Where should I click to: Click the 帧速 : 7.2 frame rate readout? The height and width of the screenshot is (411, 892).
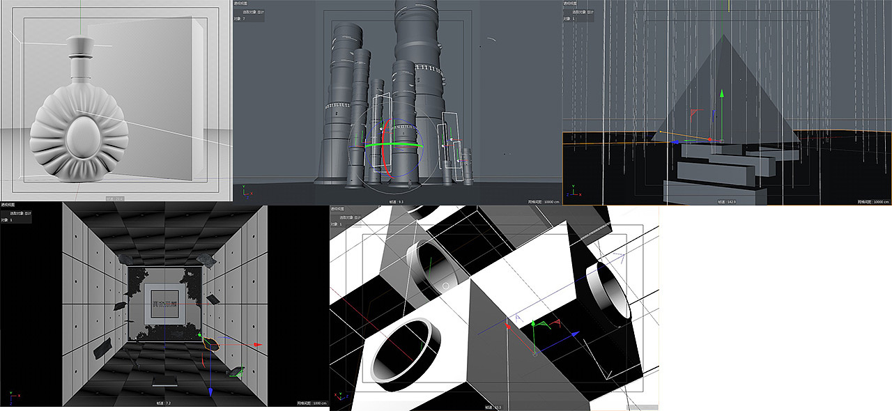coord(164,403)
